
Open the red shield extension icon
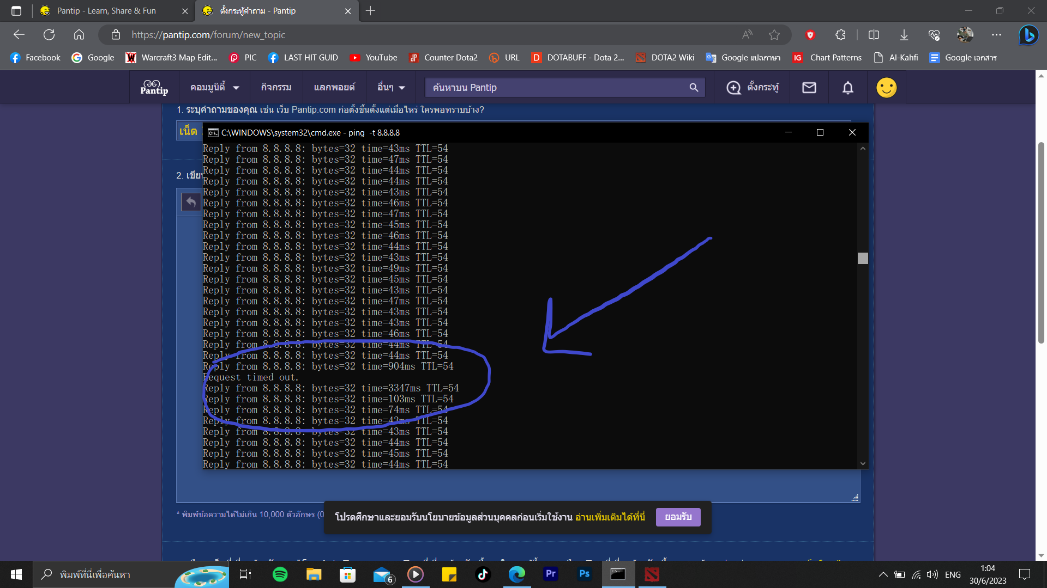click(810, 35)
